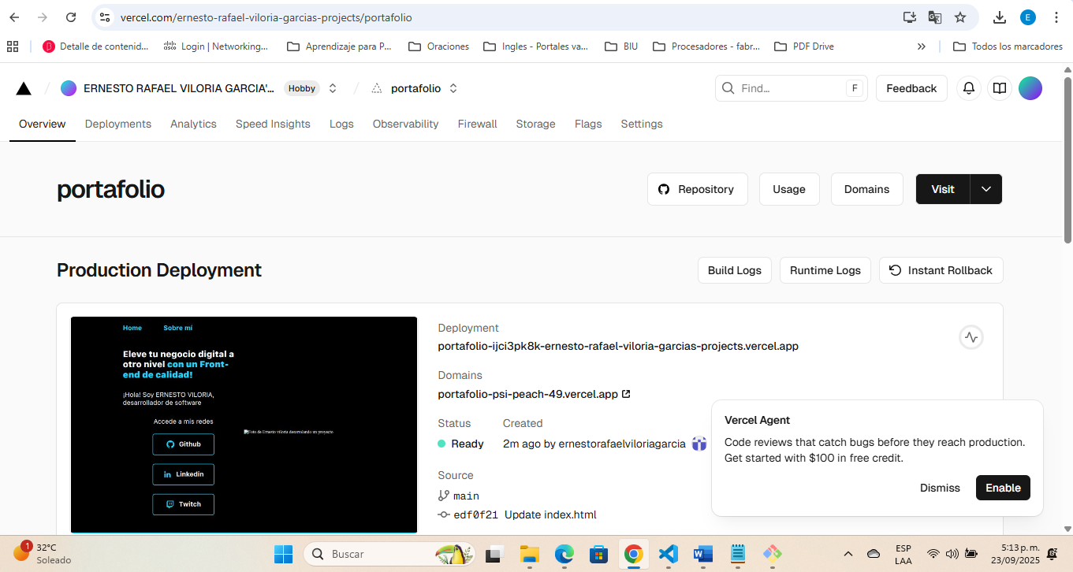This screenshot has height=572, width=1073.
Task: Open the Speed Insights tab
Action: 273,124
